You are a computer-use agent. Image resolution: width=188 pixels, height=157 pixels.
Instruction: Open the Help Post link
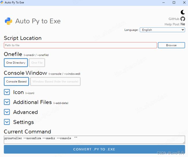tap(172, 24)
